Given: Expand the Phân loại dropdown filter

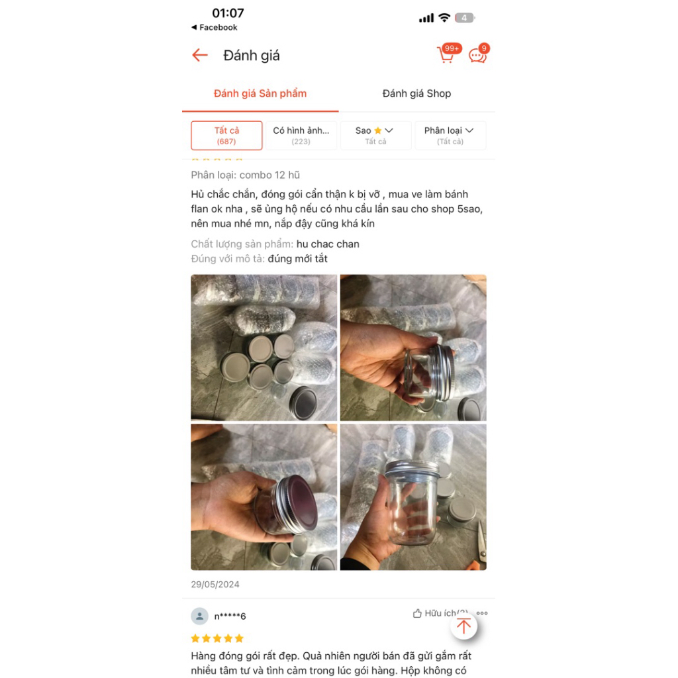Looking at the screenshot, I should [x=450, y=135].
